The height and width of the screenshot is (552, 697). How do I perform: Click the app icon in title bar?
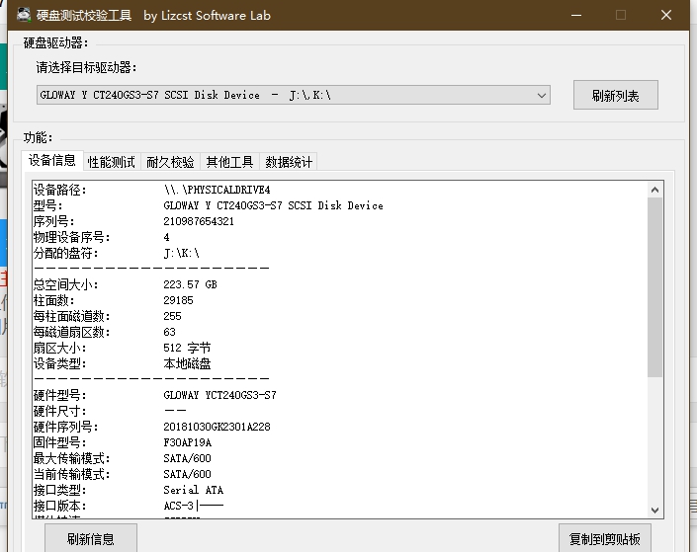24,15
